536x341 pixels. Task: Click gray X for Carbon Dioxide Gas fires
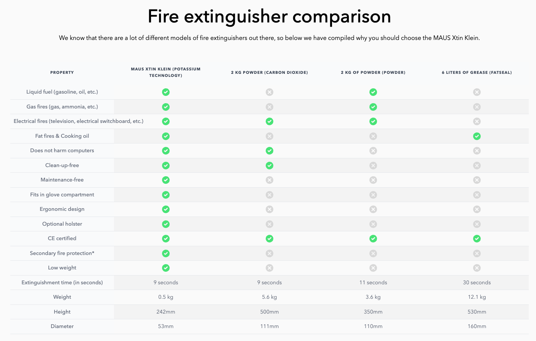270,107
